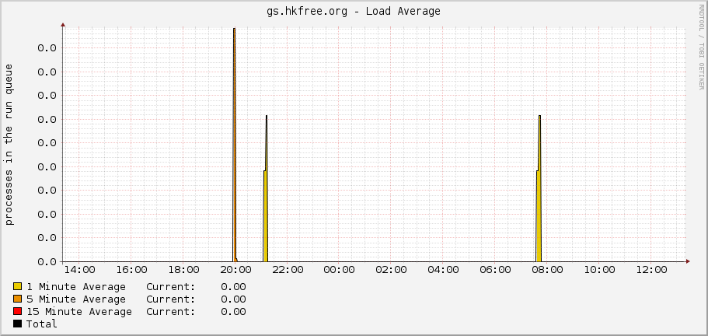This screenshot has width=708, height=336.
Task: Click the 1 Minute Average legend label
Action: [76, 287]
